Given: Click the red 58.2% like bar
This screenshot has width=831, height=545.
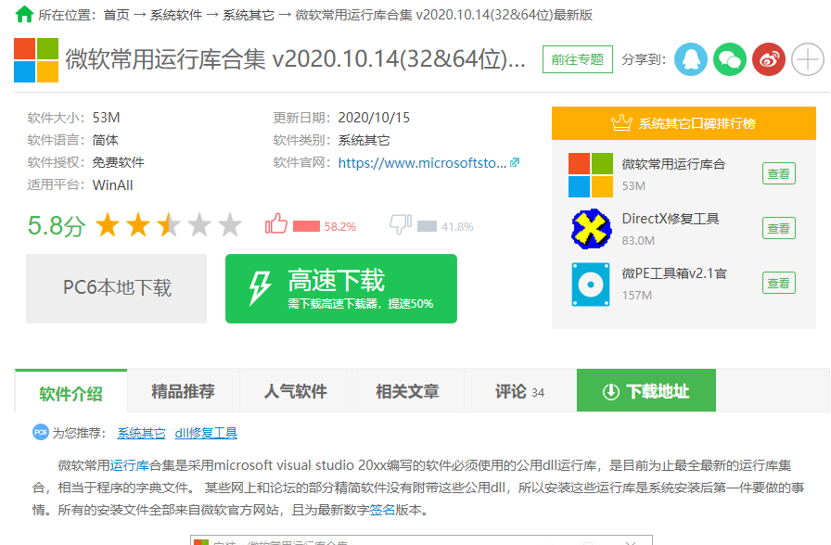Looking at the screenshot, I should point(306,227).
